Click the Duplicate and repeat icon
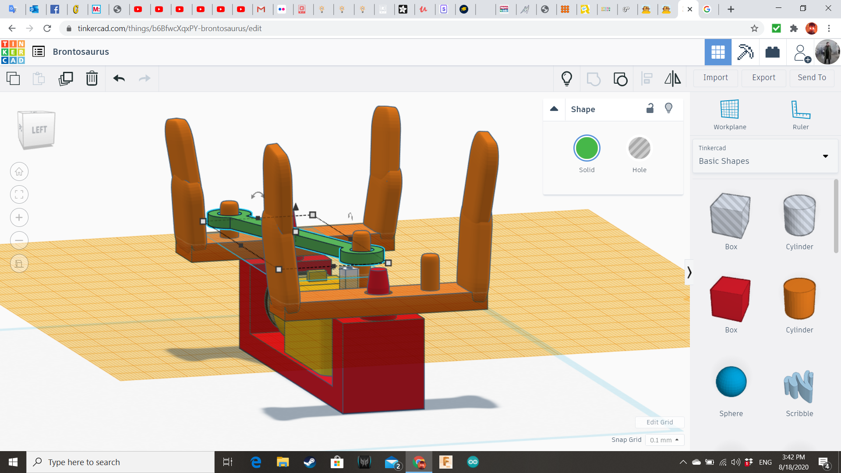The height and width of the screenshot is (473, 841). (66, 78)
